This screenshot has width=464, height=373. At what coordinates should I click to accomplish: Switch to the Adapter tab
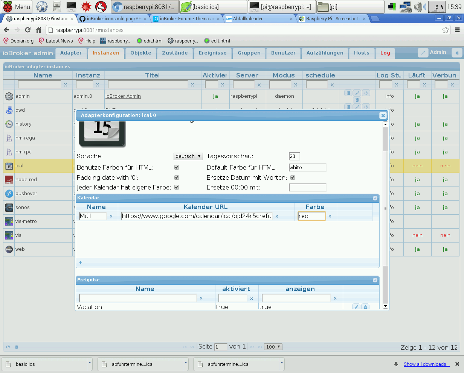click(71, 53)
